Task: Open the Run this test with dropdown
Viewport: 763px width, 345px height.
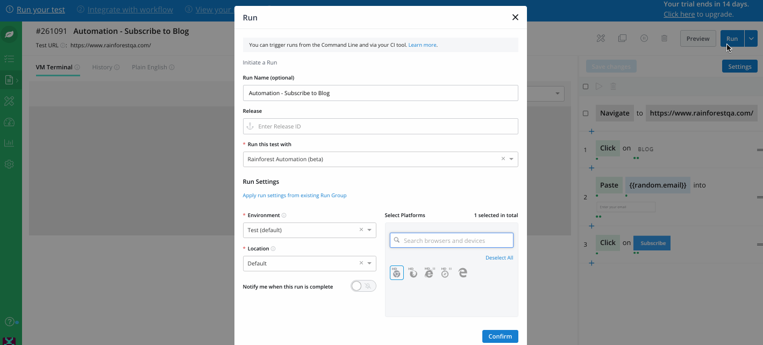Action: [x=511, y=159]
